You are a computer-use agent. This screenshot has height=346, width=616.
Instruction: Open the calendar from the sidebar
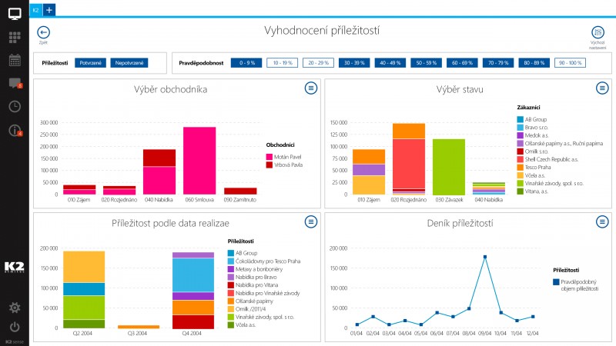coord(15,60)
